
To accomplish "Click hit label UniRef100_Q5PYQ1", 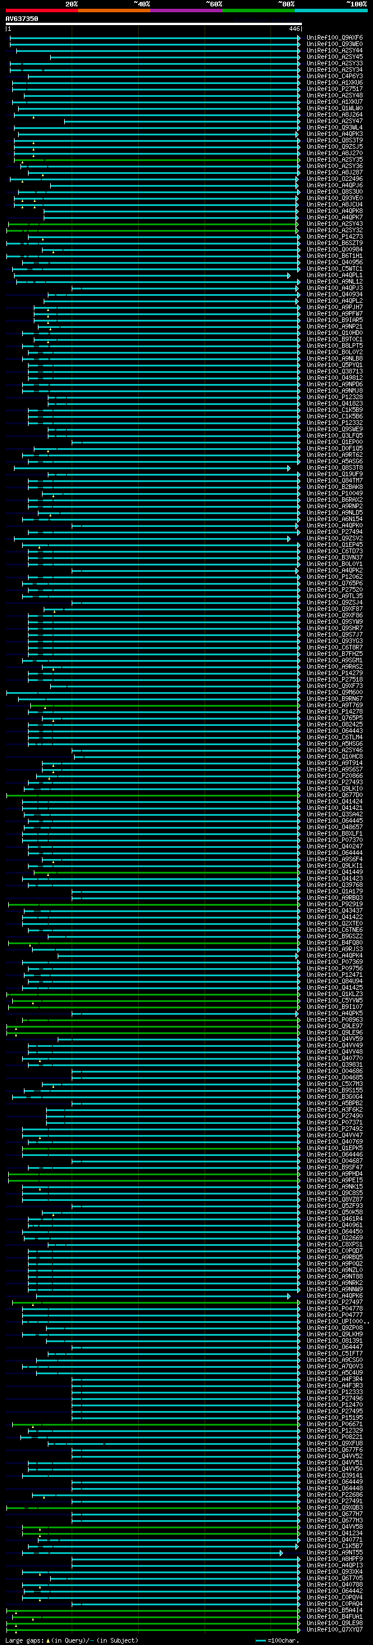I will tap(335, 365).
